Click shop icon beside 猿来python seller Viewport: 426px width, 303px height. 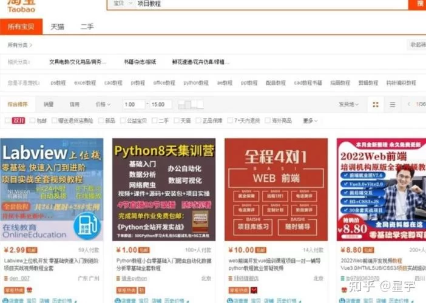point(118,278)
